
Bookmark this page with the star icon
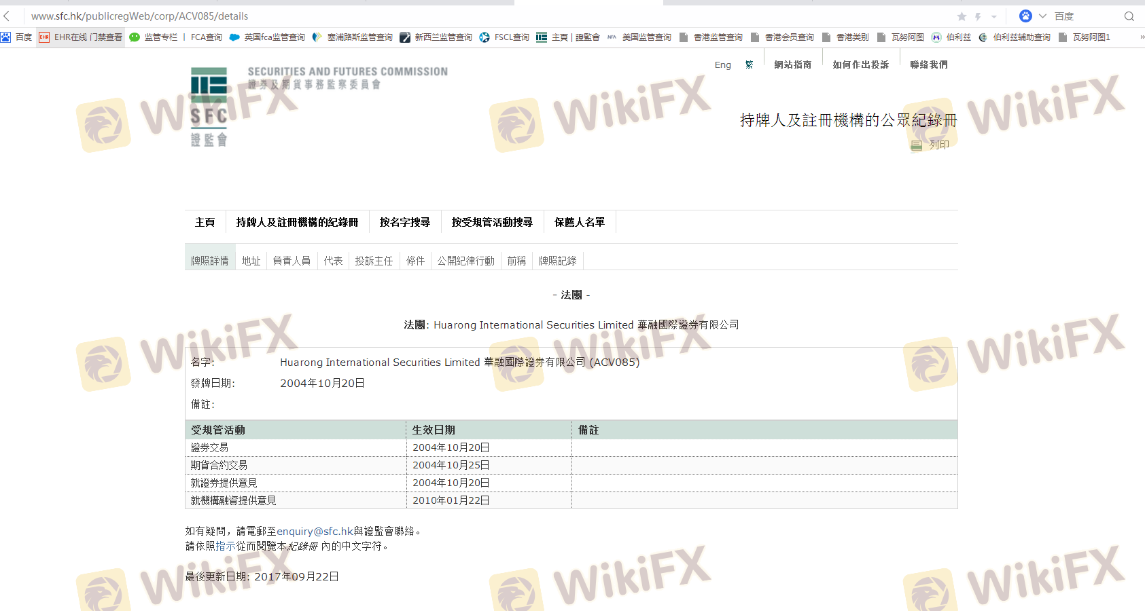coord(962,16)
